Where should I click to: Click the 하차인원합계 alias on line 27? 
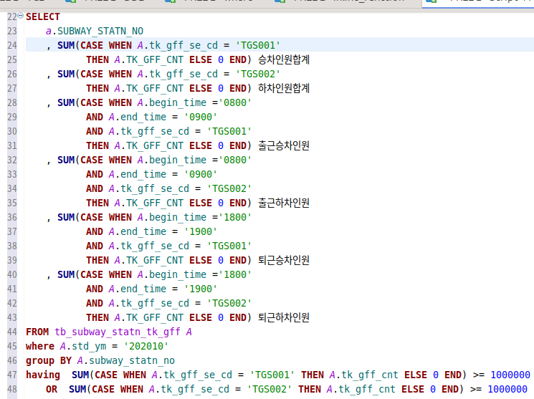[283, 88]
